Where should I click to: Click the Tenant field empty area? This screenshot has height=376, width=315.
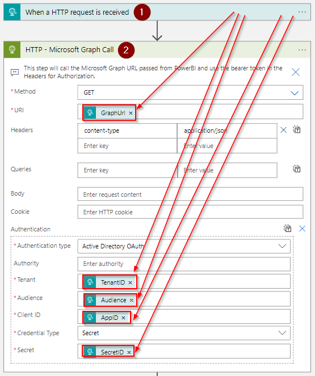(x=213, y=281)
